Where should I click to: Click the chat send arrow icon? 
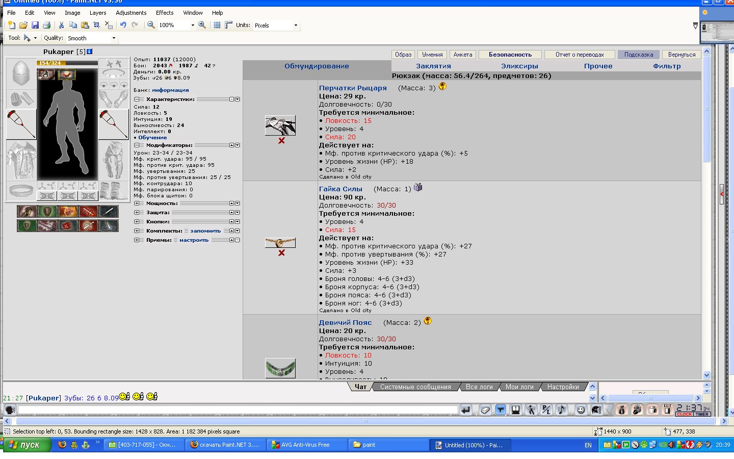466,410
